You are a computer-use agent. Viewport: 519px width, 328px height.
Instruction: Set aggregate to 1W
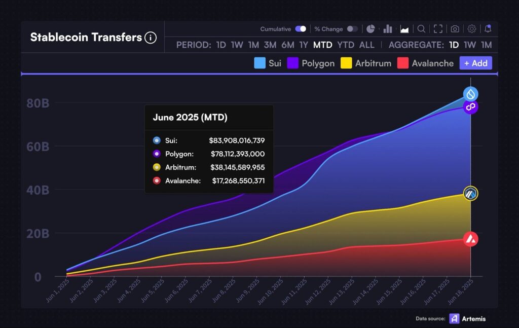[470, 45]
